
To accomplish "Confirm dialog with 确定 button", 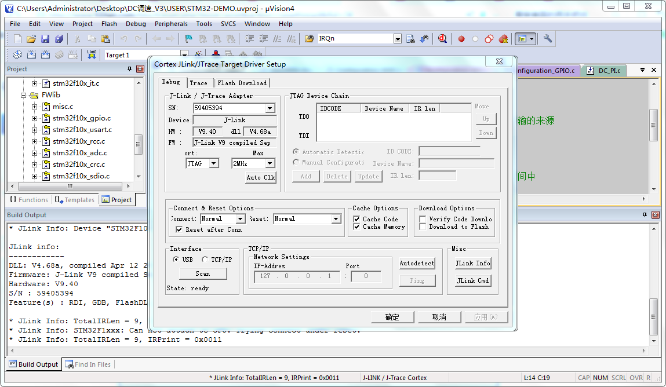I will tap(392, 317).
